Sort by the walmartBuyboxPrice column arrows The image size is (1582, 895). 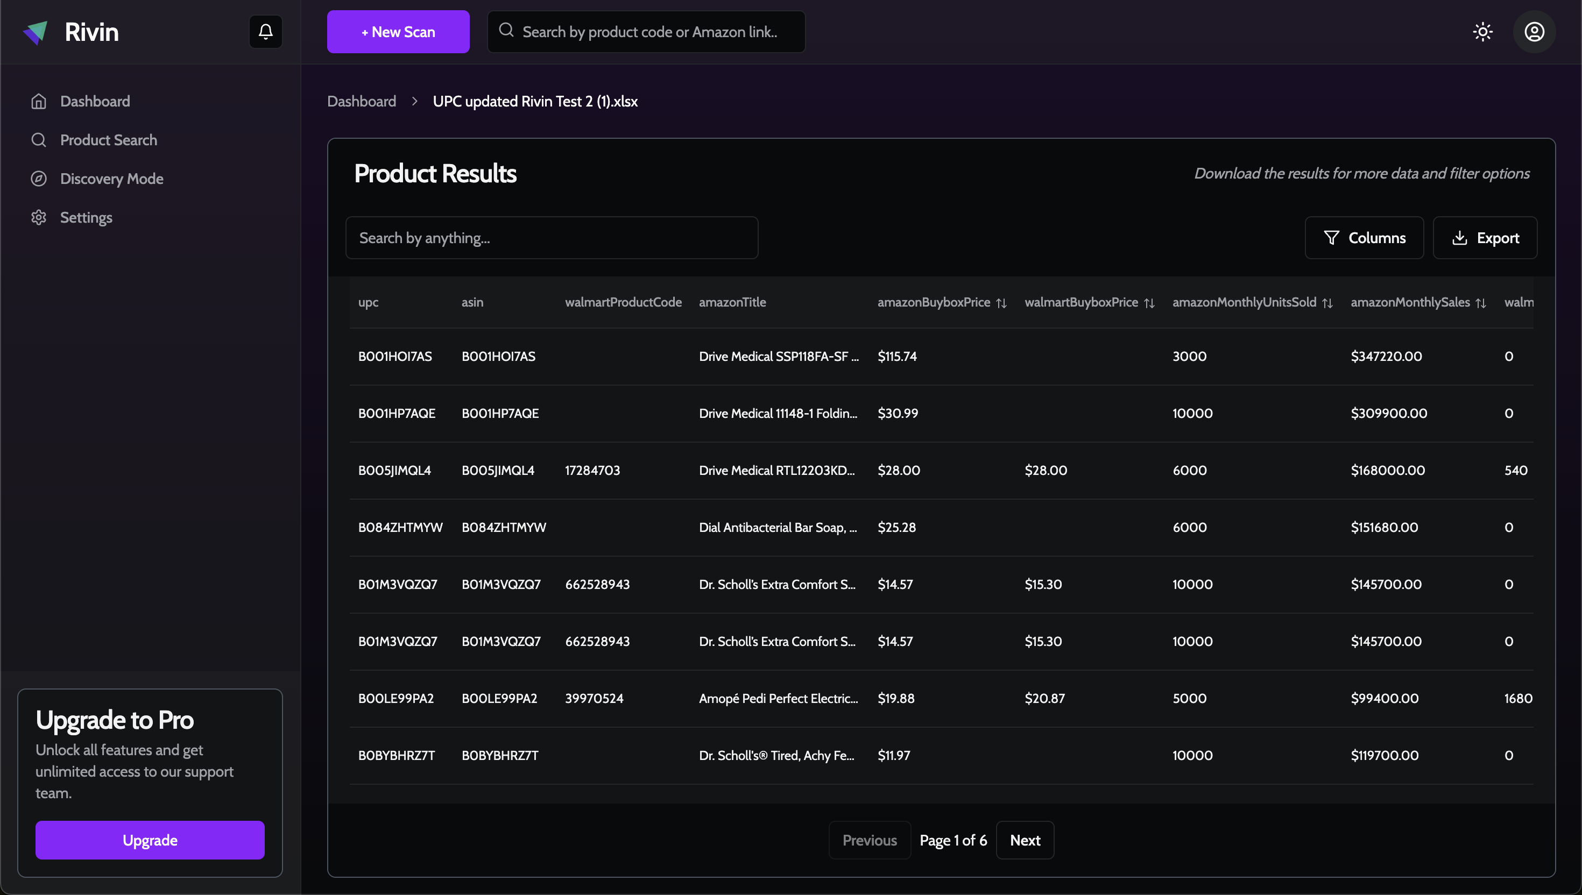point(1148,302)
